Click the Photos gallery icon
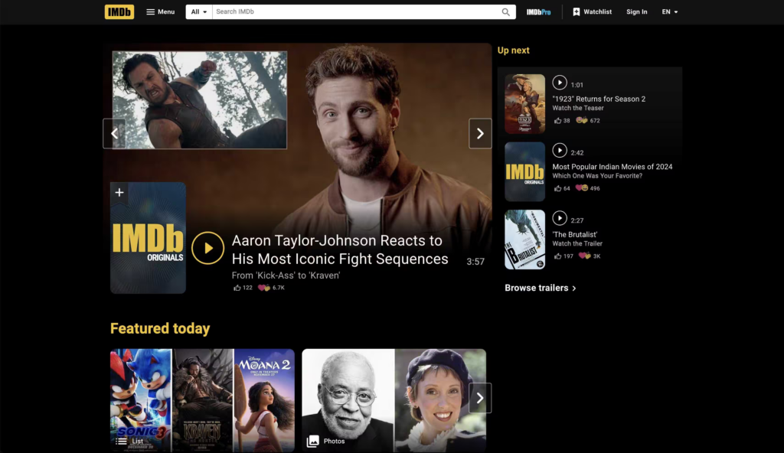This screenshot has width=784, height=453. 313,441
